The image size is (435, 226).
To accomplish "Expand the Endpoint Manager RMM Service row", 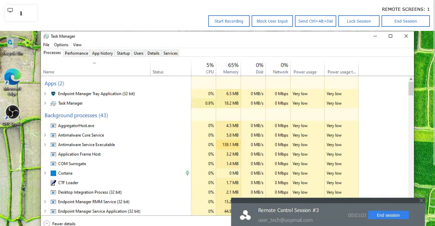I will pyautogui.click(x=45, y=202).
